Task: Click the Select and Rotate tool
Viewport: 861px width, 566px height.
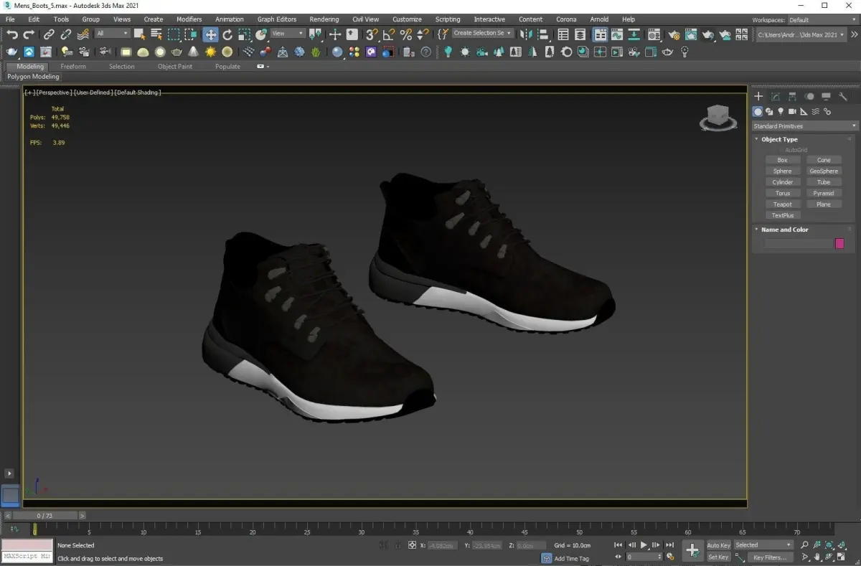Action: tap(227, 34)
